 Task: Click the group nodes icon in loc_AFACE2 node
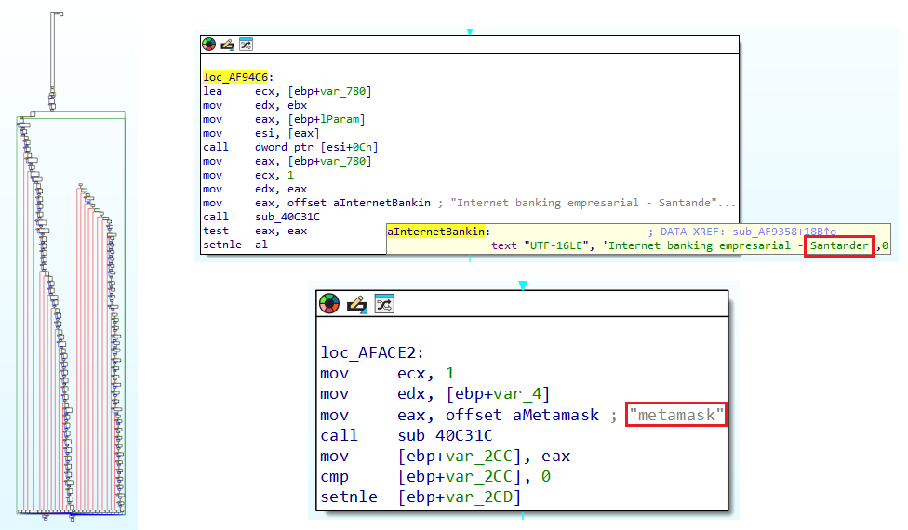[x=384, y=303]
